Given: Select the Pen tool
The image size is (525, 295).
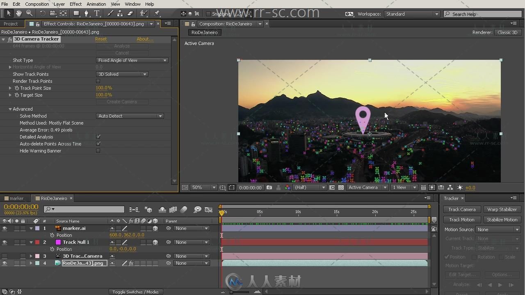Looking at the screenshot, I should point(87,14).
